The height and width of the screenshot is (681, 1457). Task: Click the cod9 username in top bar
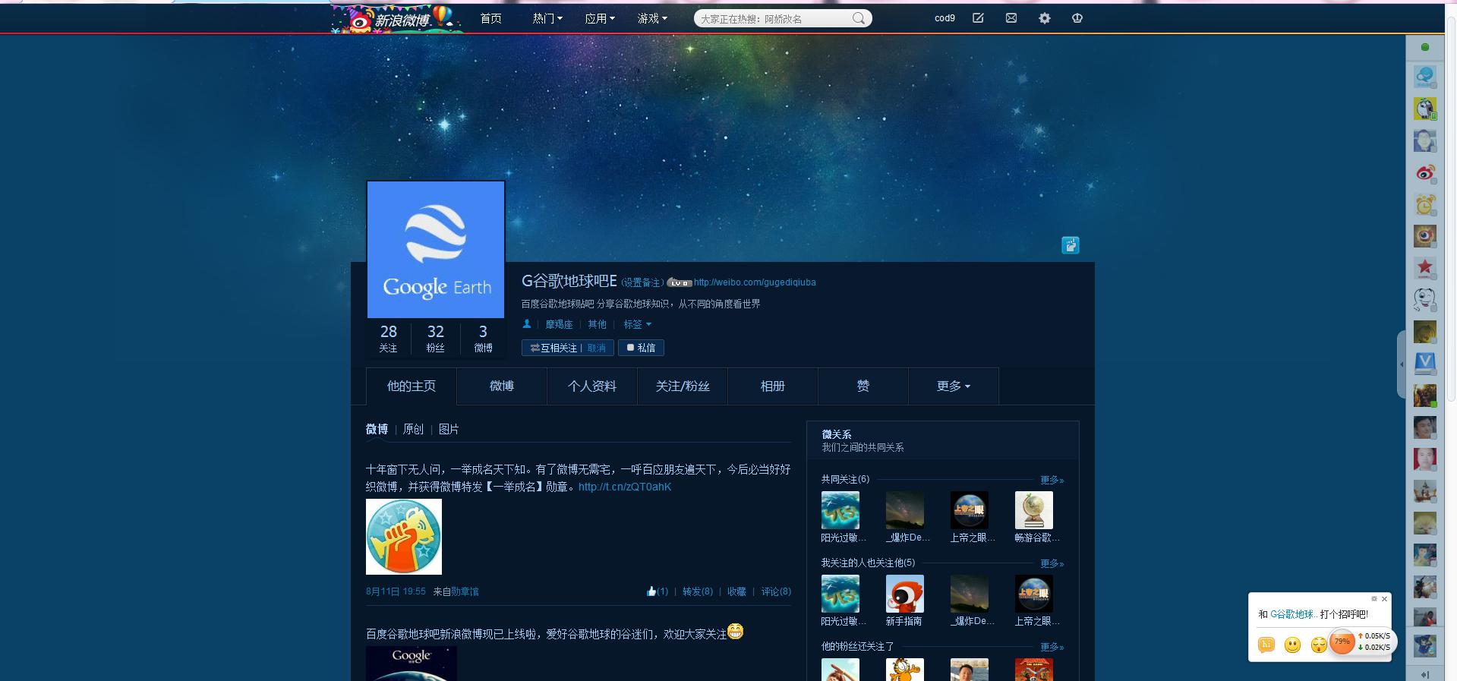click(x=945, y=18)
